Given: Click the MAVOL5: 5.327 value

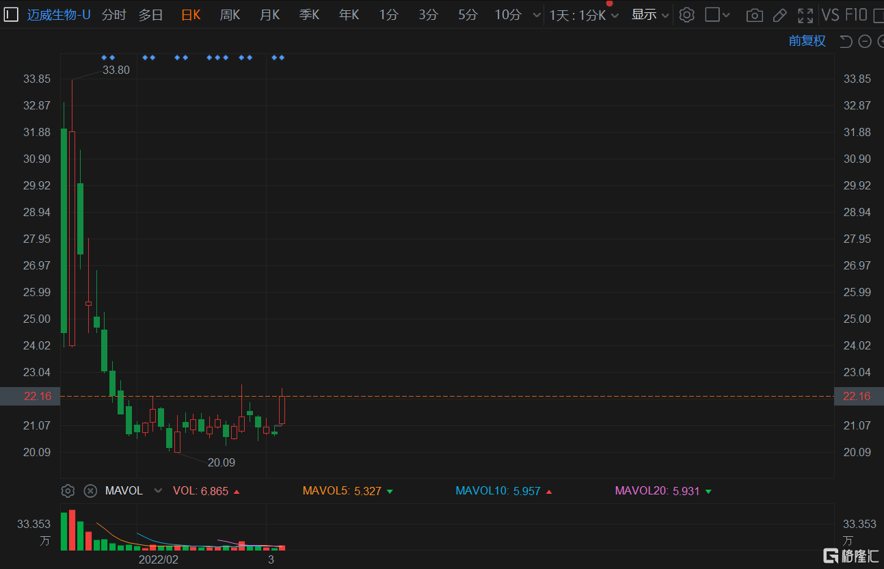Looking at the screenshot, I should 348,491.
